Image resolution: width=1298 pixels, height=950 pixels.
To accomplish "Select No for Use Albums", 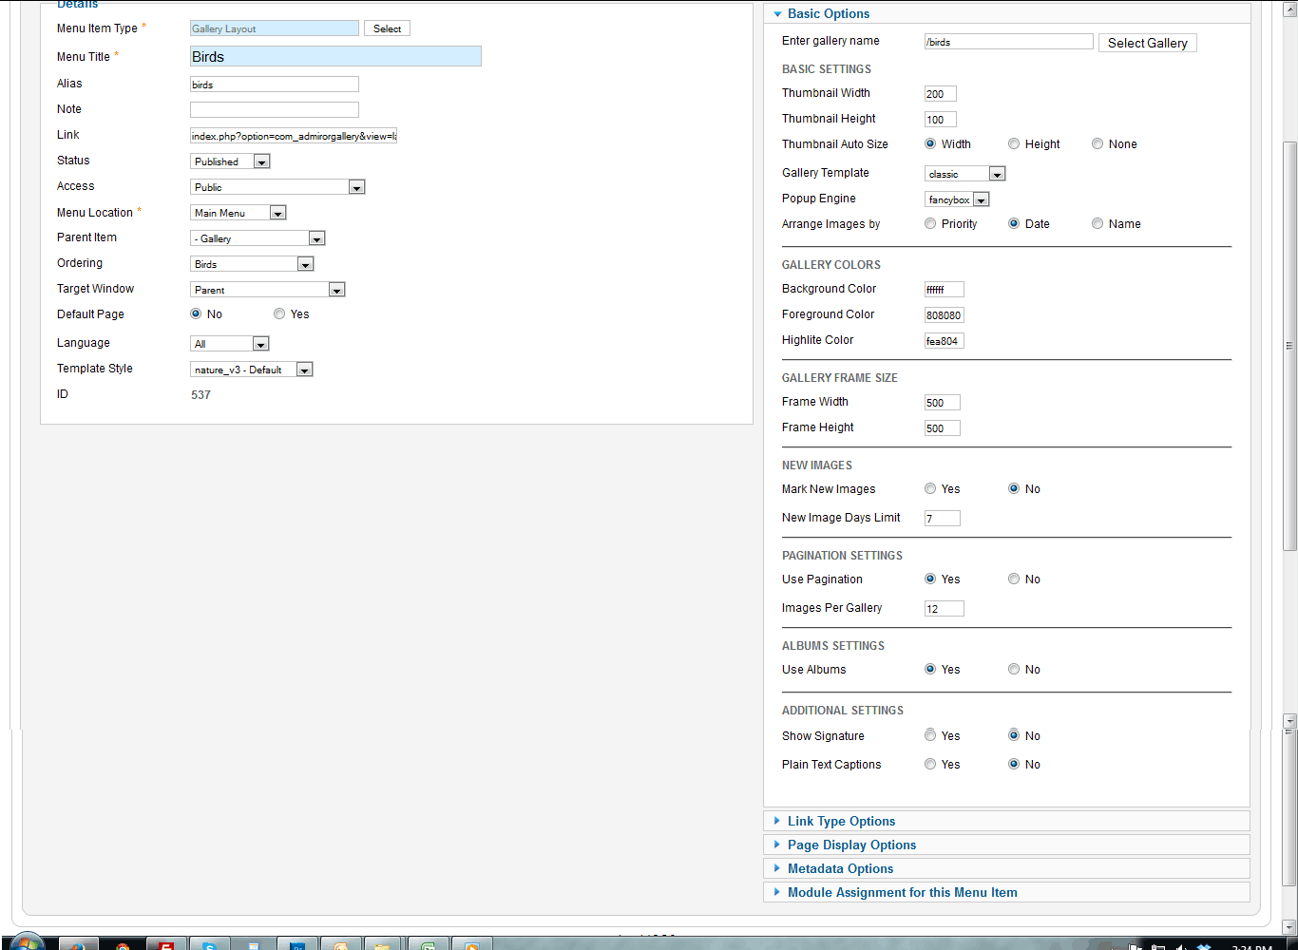I will [x=1014, y=669].
